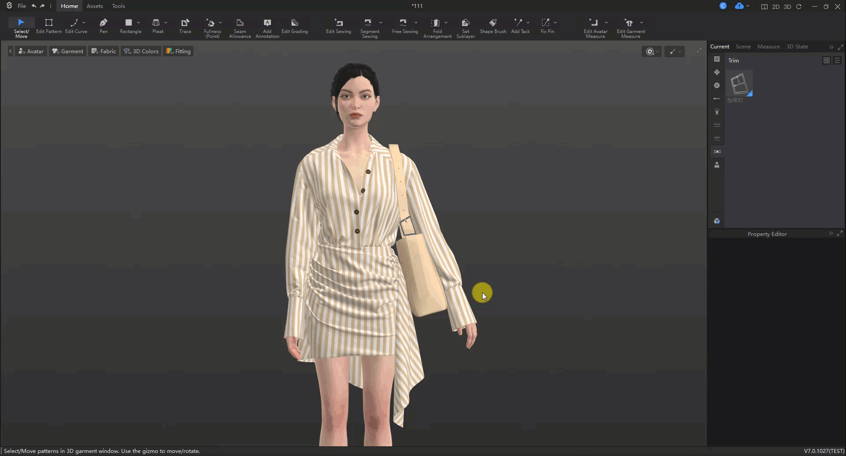Switch Trim panel to list view
This screenshot has width=846, height=456.
[x=837, y=60]
